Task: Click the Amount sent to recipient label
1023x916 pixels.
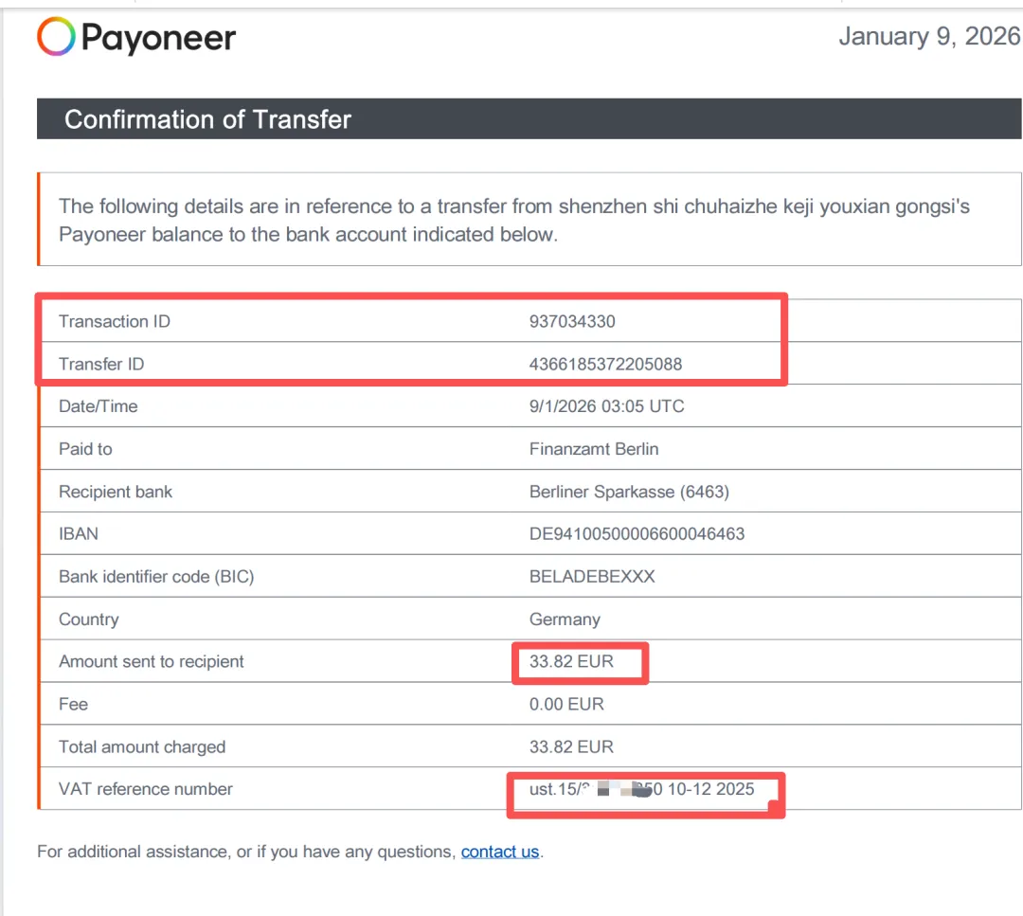Action: 151,661
